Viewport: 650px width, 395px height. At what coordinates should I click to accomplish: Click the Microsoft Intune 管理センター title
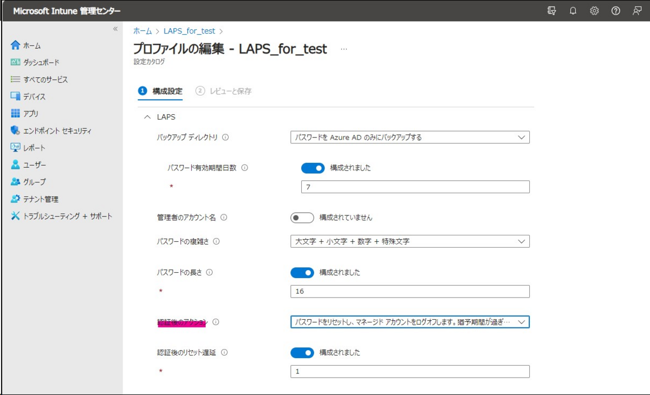click(67, 11)
